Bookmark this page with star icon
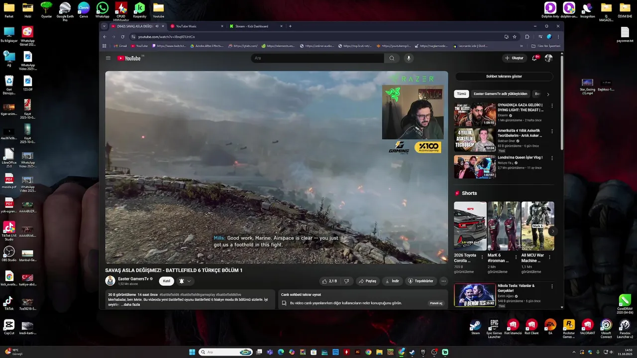Viewport: 637px width, 358px height. [515, 37]
